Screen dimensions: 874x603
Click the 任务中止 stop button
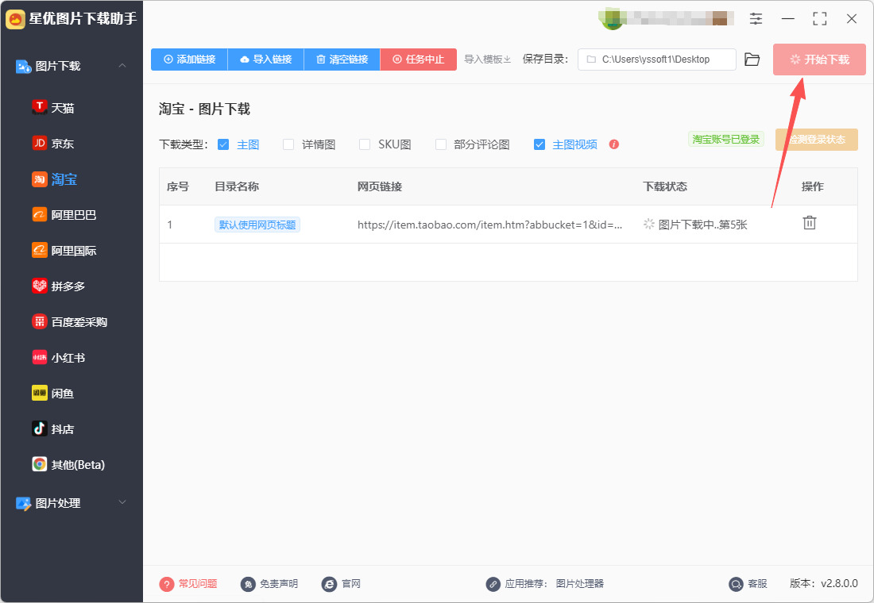[418, 59]
